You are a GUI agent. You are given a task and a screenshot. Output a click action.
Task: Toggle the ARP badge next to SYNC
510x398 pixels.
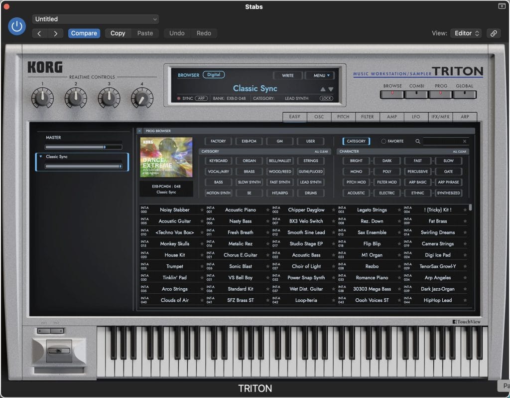tap(201, 98)
